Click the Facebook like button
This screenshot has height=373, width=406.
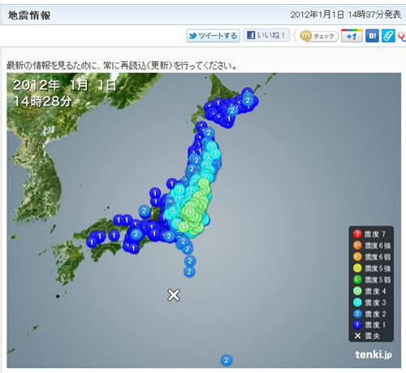tap(266, 35)
